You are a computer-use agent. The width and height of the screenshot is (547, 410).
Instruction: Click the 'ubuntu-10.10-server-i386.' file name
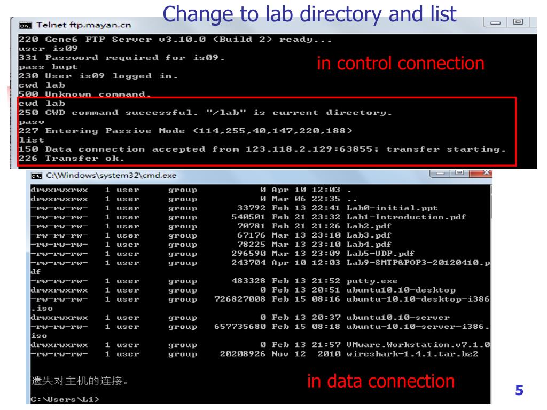click(418, 327)
